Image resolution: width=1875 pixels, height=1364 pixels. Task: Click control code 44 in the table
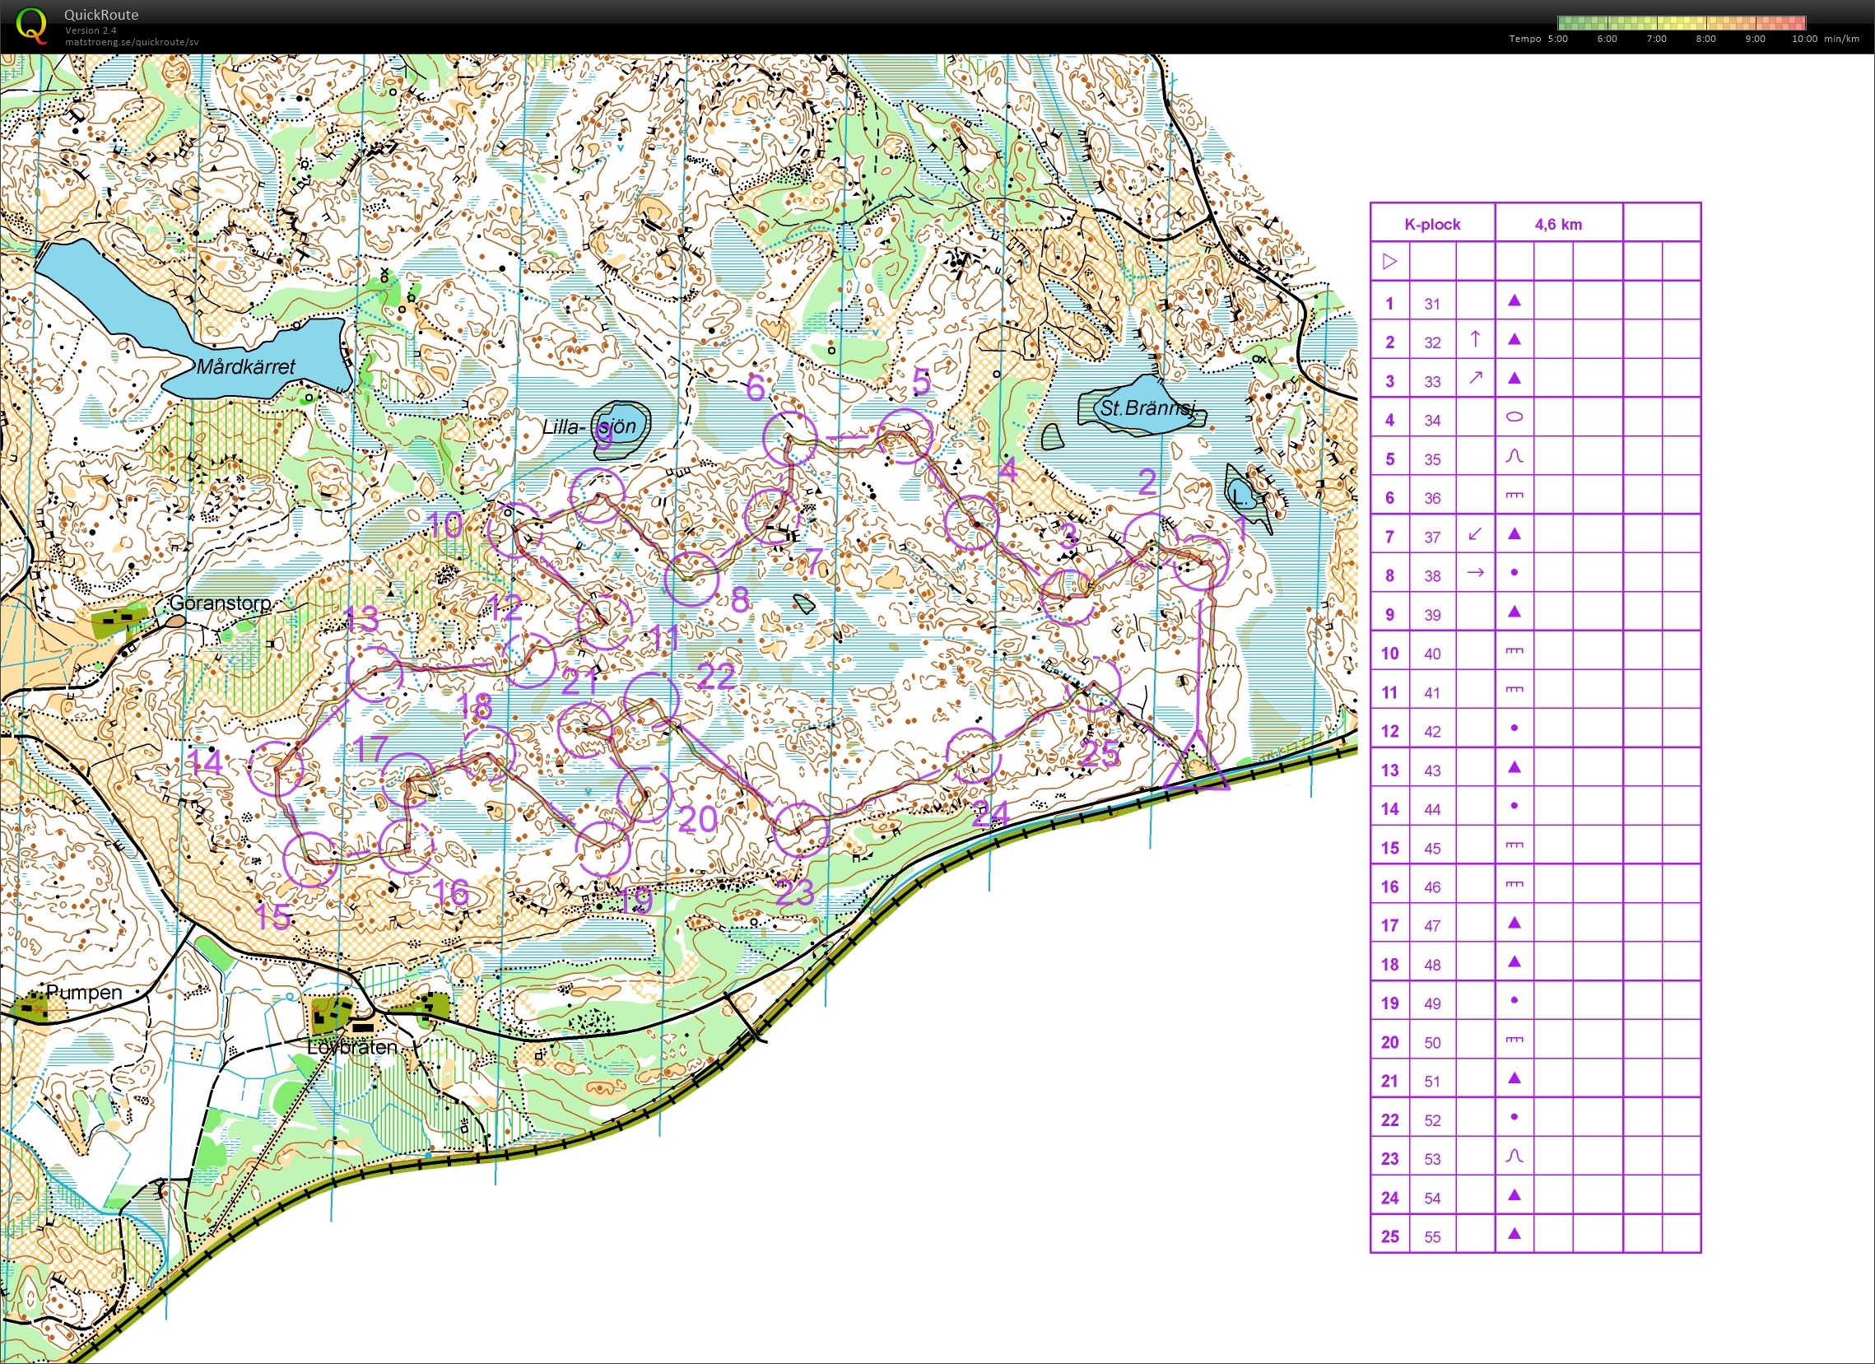[1433, 809]
